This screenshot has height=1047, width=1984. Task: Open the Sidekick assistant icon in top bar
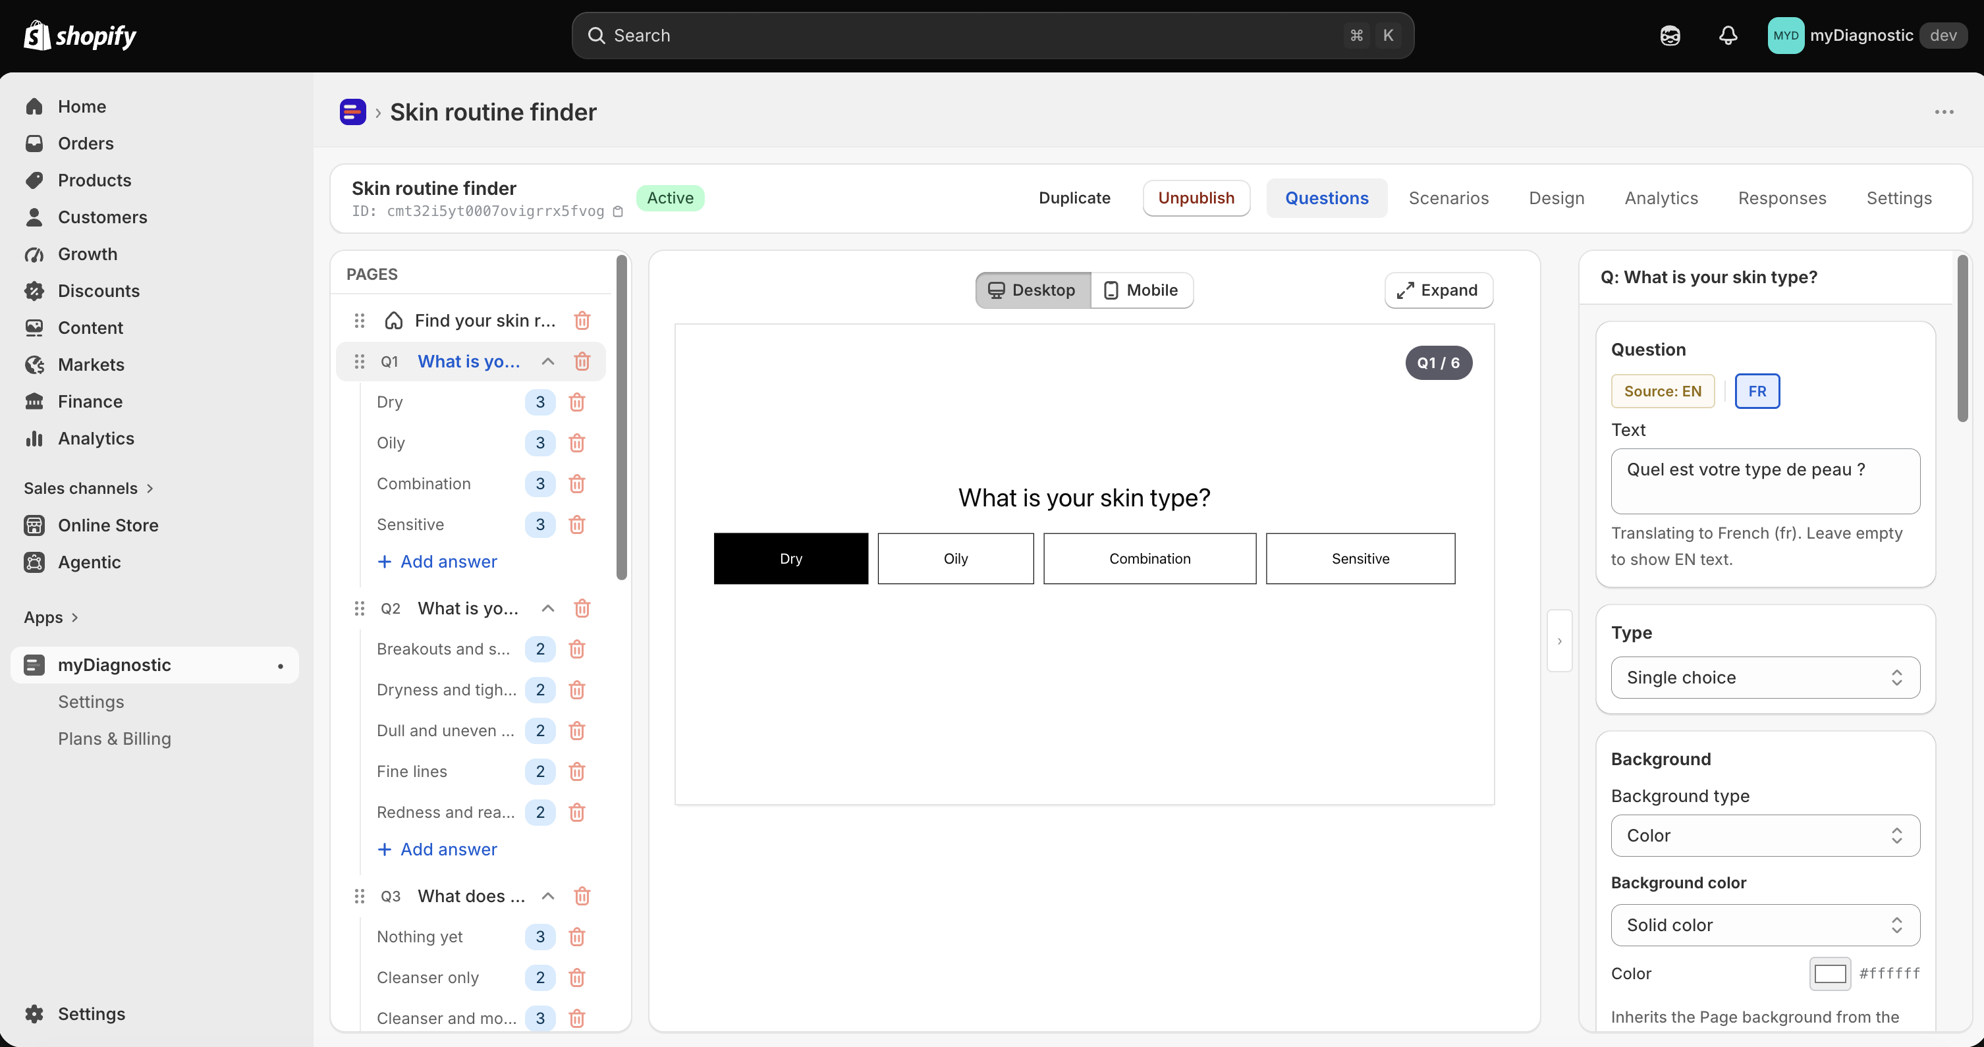click(x=1670, y=36)
